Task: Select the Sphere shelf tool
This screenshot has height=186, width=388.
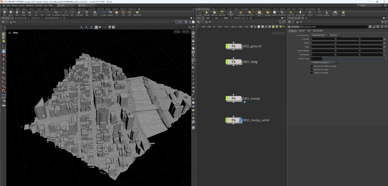Action: pos(11,13)
